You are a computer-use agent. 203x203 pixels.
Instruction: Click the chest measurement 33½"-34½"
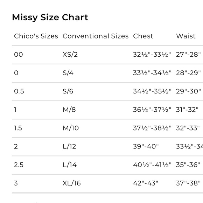[x=152, y=73]
